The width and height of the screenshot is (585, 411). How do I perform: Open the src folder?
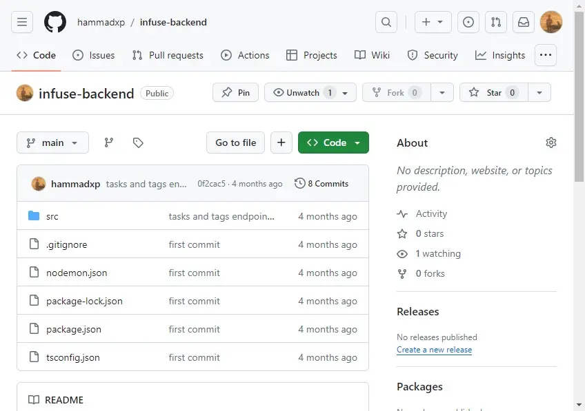pyautogui.click(x=52, y=216)
